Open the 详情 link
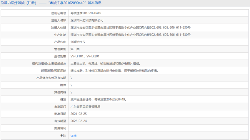Viewport: 250px width, 140px height. 74,136
